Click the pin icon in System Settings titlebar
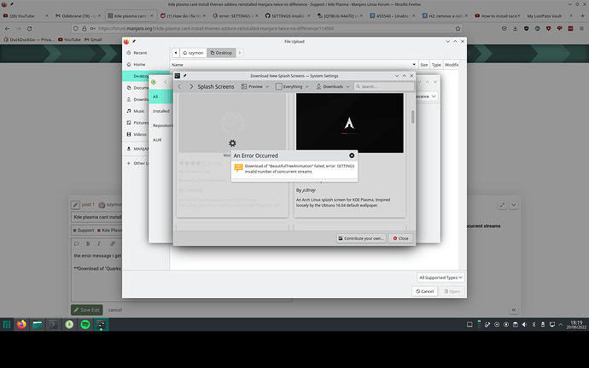The height and width of the screenshot is (368, 589). 185,75
